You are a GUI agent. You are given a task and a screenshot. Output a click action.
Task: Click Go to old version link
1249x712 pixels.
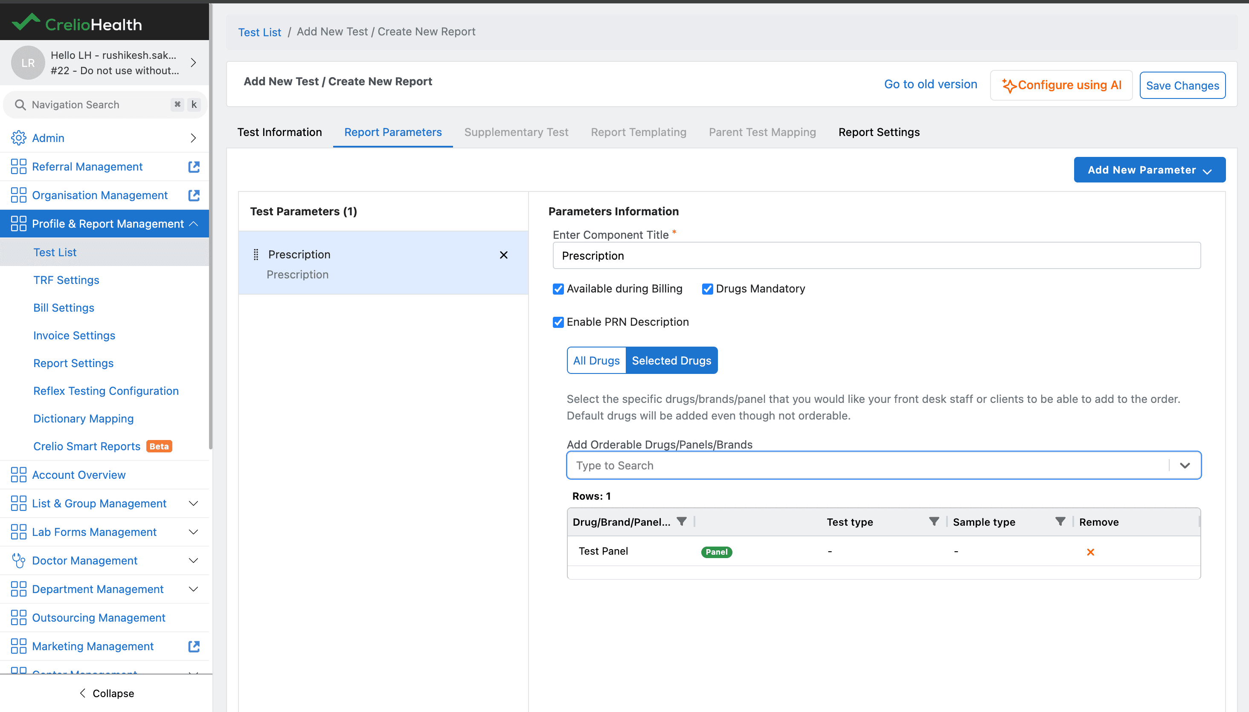coord(930,84)
